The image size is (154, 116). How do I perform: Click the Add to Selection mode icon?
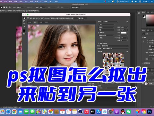pyautogui.click(x=4, y=7)
